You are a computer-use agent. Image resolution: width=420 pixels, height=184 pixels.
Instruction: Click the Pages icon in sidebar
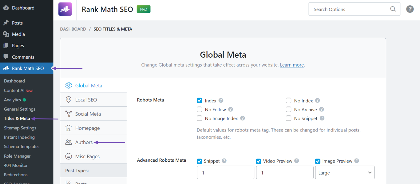pos(6,46)
